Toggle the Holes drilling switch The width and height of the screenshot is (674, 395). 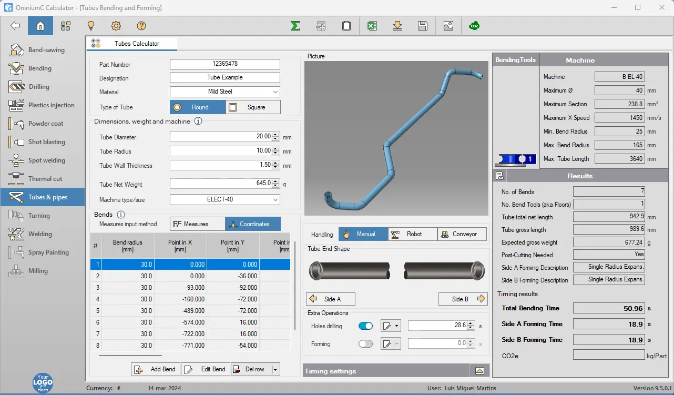tap(365, 326)
